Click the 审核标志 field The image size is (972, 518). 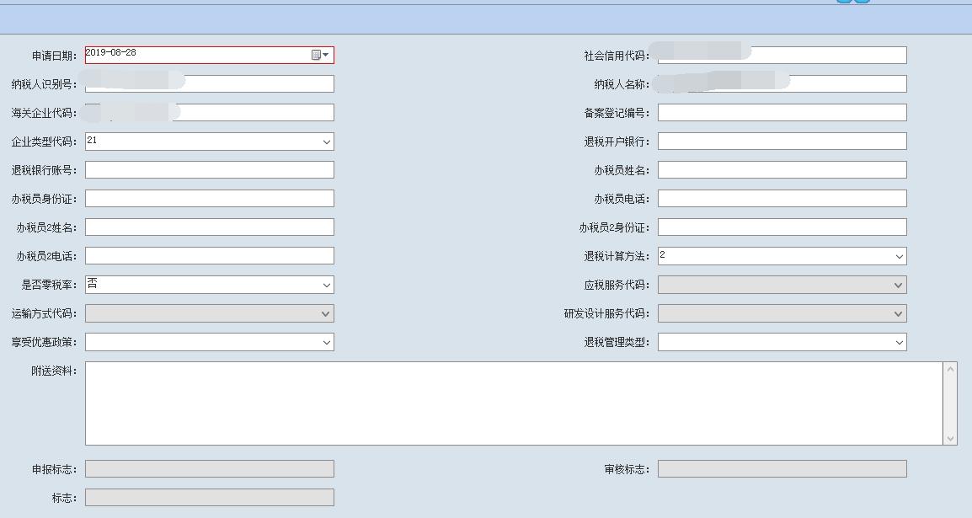[782, 468]
